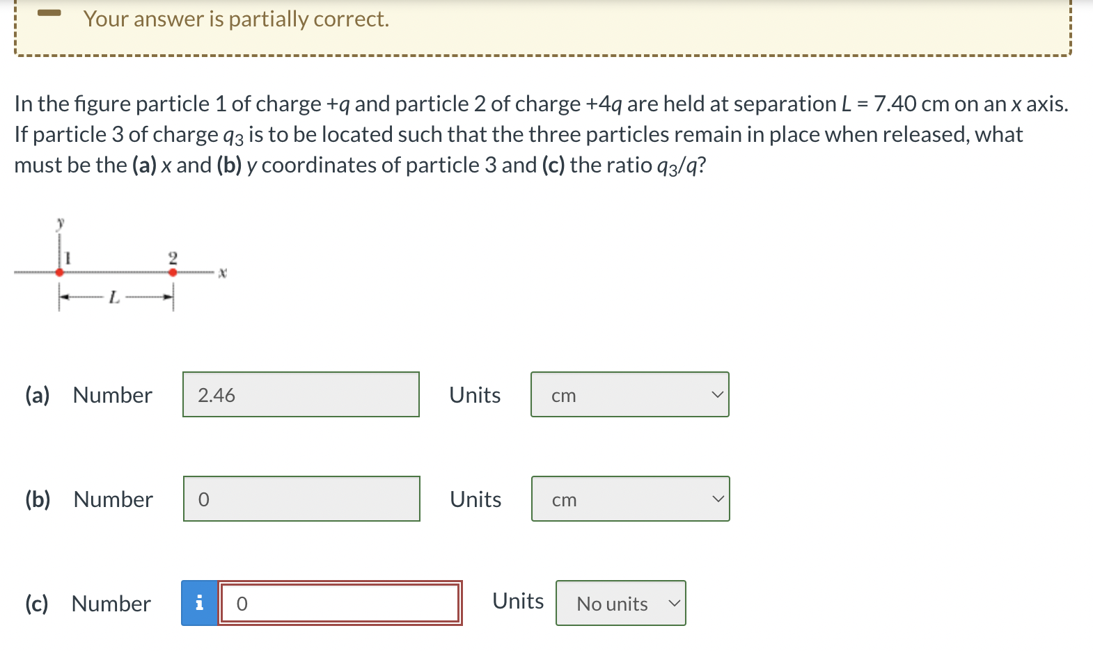The image size is (1093, 651).
Task: Click the blue info icon next to part (c)
Action: [x=199, y=604]
